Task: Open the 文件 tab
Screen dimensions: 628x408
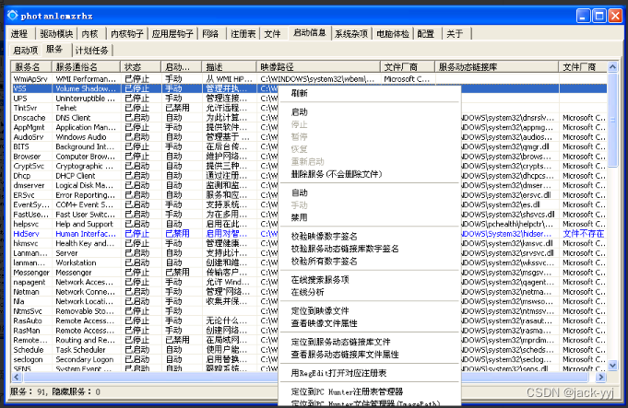Action: (x=272, y=34)
